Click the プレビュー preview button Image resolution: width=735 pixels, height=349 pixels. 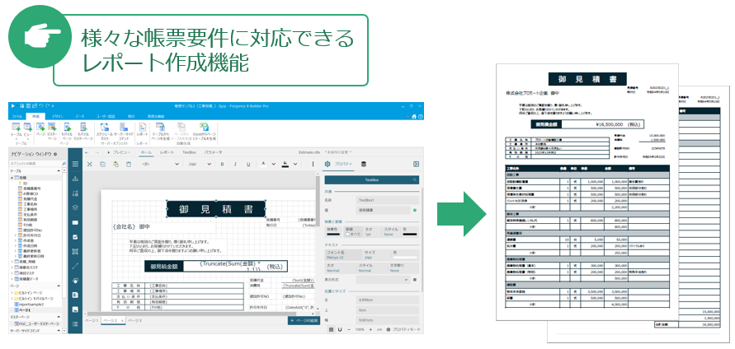point(119,152)
